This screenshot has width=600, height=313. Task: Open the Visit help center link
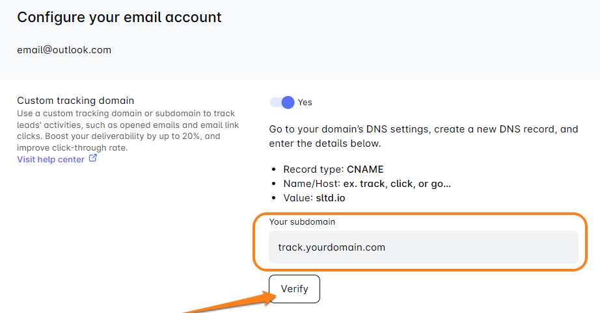pos(51,159)
